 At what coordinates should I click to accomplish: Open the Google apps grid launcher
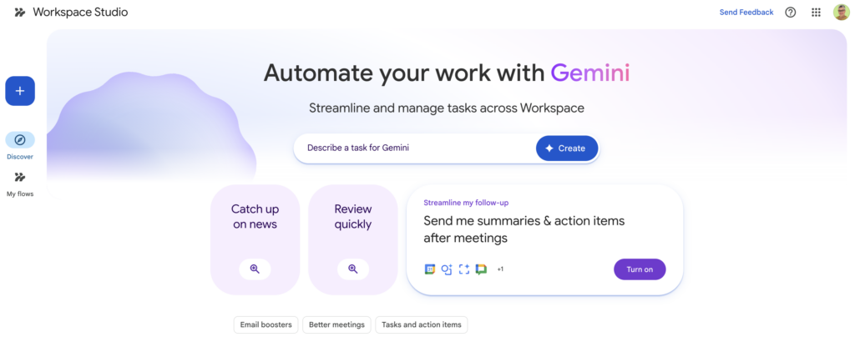tap(816, 12)
